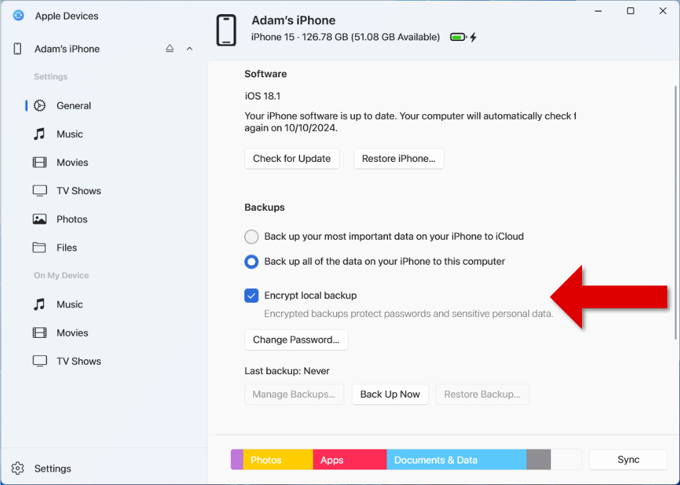Click the Photos picture icon in sidebar

tap(40, 219)
